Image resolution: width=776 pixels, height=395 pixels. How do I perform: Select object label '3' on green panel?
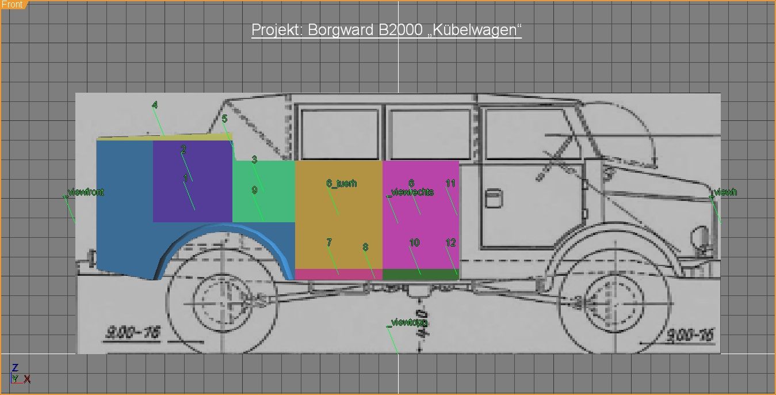254,159
